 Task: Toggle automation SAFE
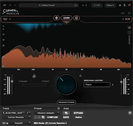click(x=66, y=117)
